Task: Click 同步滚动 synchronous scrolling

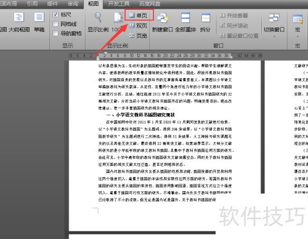Action: (x=233, y=26)
